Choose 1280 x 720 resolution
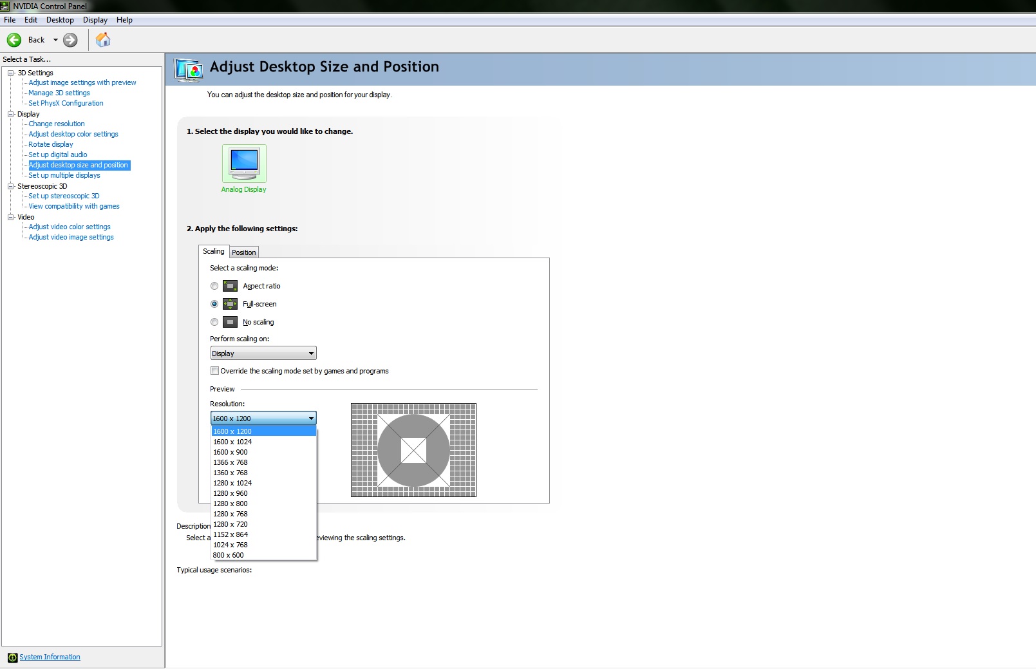1036x669 pixels. click(x=264, y=524)
